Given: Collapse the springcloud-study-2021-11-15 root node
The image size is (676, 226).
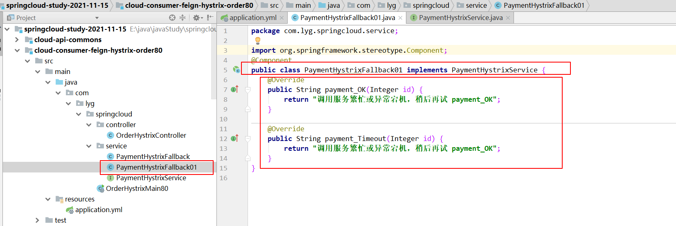Looking at the screenshot, I should 7,29.
